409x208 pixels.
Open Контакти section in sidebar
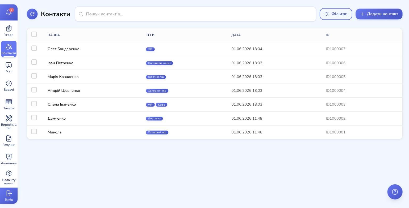(9, 49)
